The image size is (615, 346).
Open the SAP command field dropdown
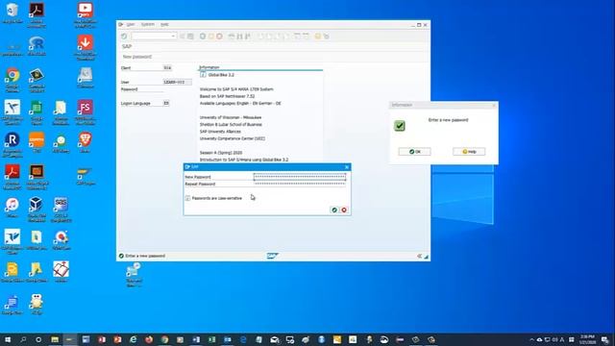coord(173,37)
